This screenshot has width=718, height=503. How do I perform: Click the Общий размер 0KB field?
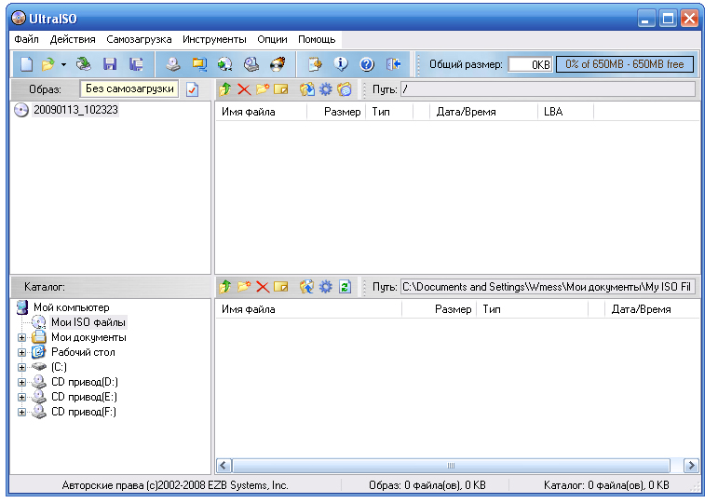(530, 64)
